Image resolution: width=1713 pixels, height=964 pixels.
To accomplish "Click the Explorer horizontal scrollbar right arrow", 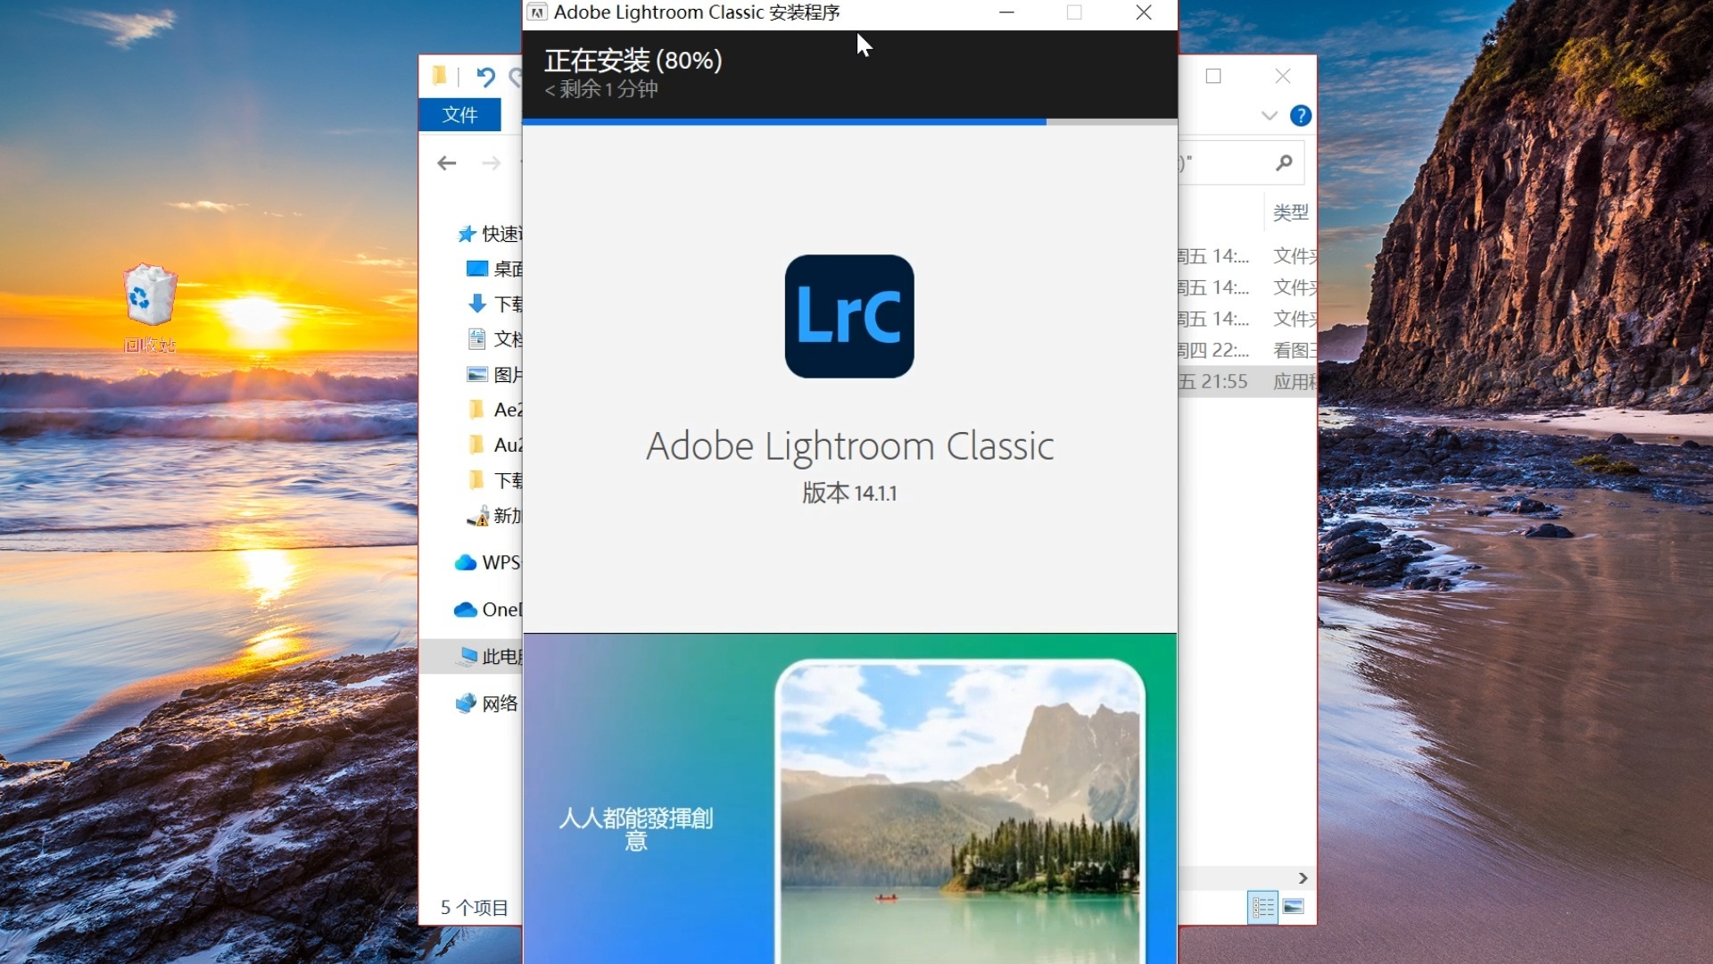I will (1303, 878).
